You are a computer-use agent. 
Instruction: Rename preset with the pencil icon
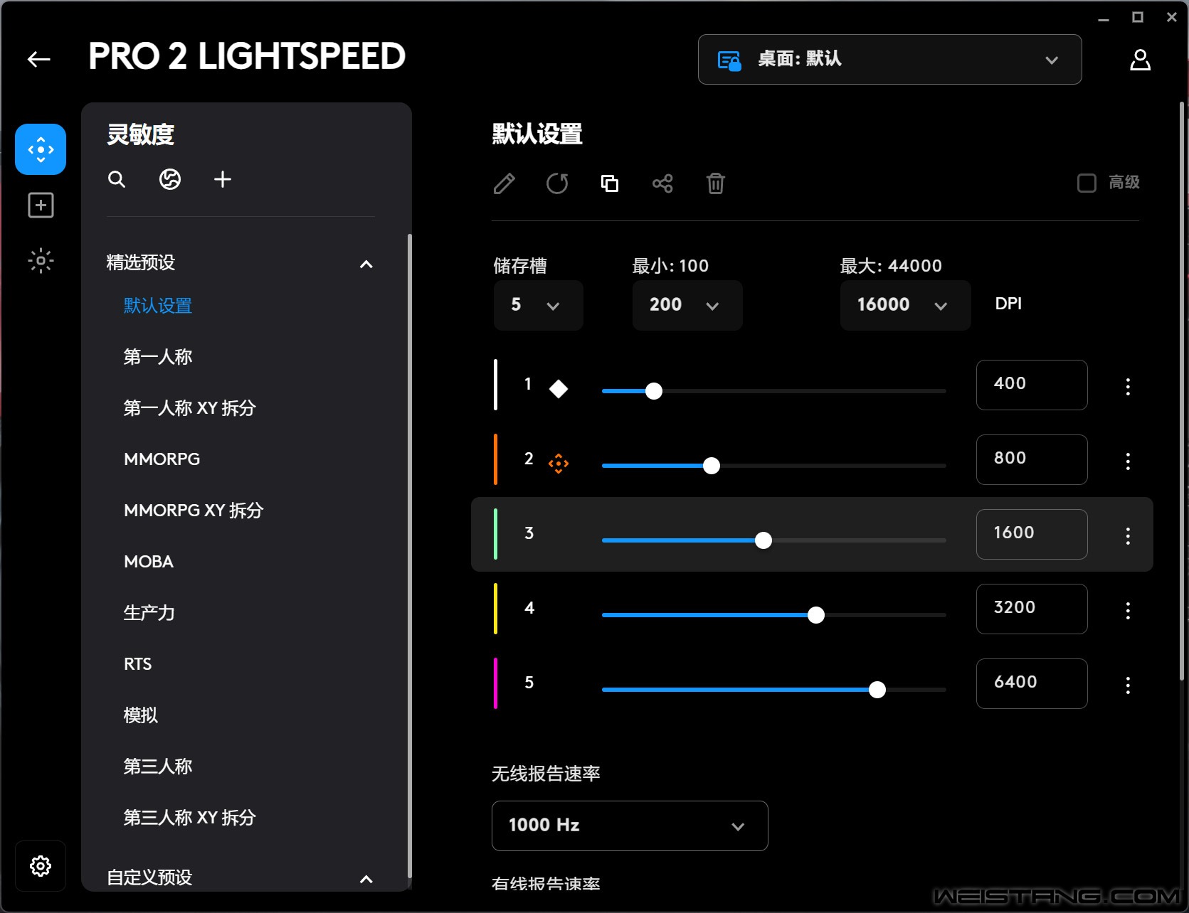point(504,183)
